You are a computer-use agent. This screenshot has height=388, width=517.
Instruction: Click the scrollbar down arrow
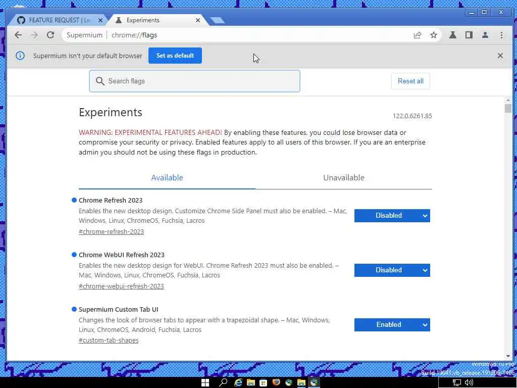[508, 356]
